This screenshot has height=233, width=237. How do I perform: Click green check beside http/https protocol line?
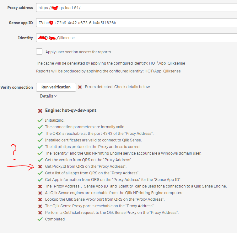[x=40, y=147]
